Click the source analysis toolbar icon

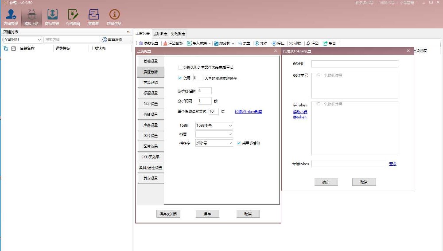click(x=216, y=43)
